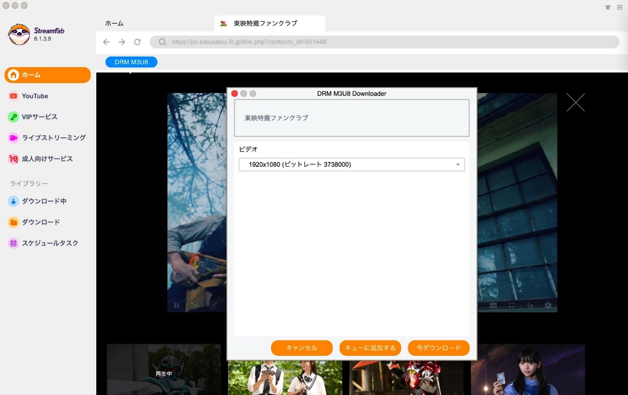Pause the video in the player
The width and height of the screenshot is (628, 395).
pos(177,306)
